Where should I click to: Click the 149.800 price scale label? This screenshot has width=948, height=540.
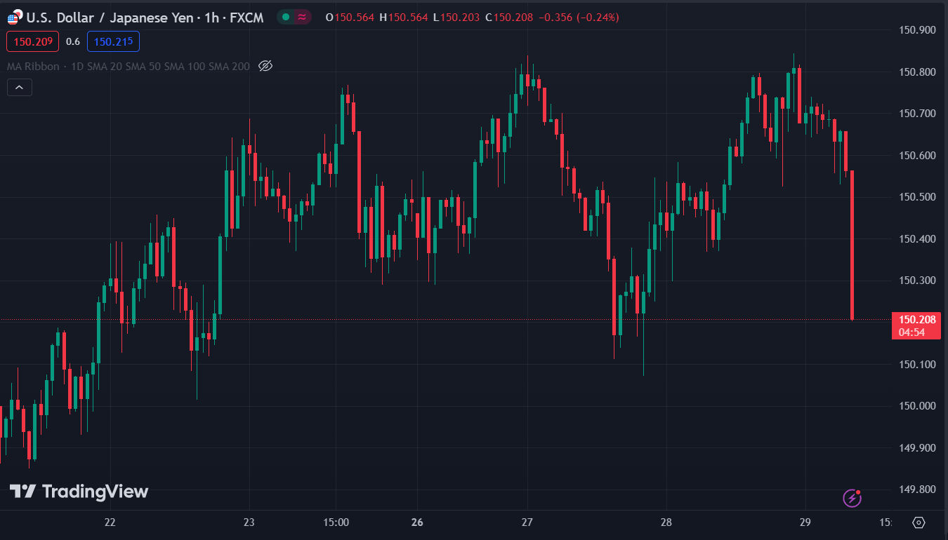(x=918, y=490)
